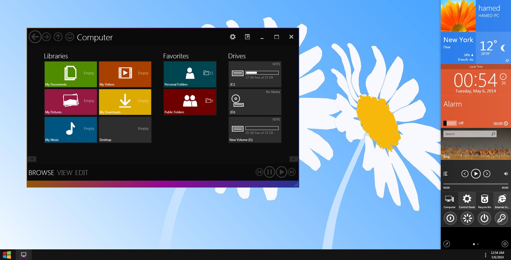Toggle the Alarm on/off switch
The height and width of the screenshot is (260, 511).
[450, 123]
